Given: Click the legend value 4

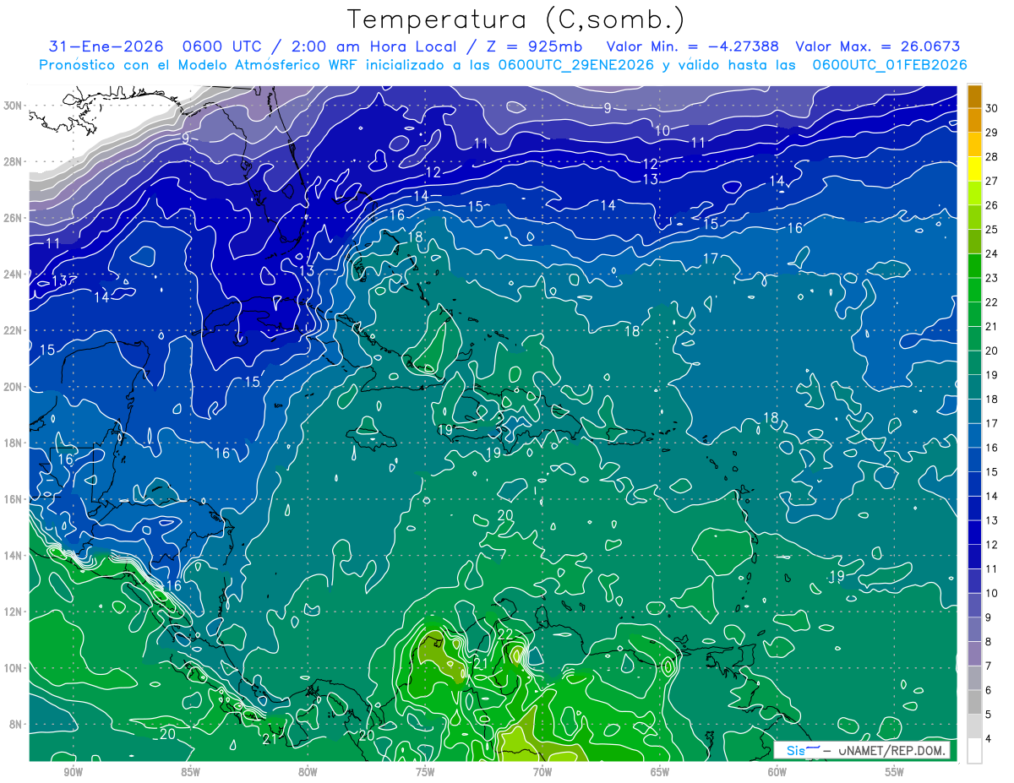Looking at the screenshot, I should click(x=989, y=739).
